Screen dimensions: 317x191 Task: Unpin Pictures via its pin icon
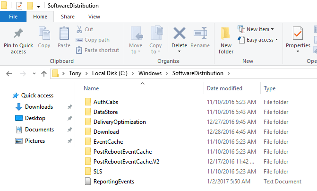(70, 141)
